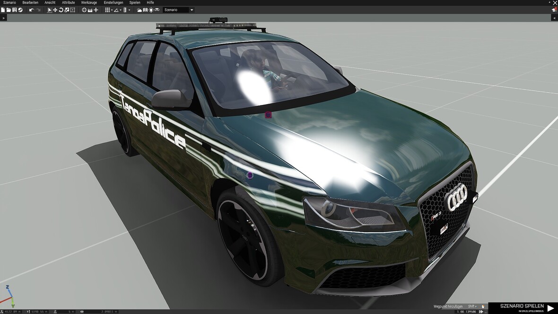The image size is (558, 314).
Task: Click the books toolbar icon next to weather
Action: tap(145, 10)
